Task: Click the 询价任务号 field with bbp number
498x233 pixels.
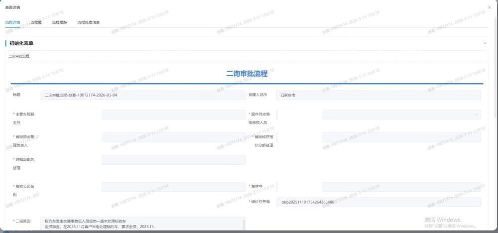Action: [378, 202]
